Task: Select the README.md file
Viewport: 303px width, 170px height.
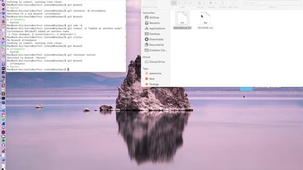Action: tap(205, 20)
